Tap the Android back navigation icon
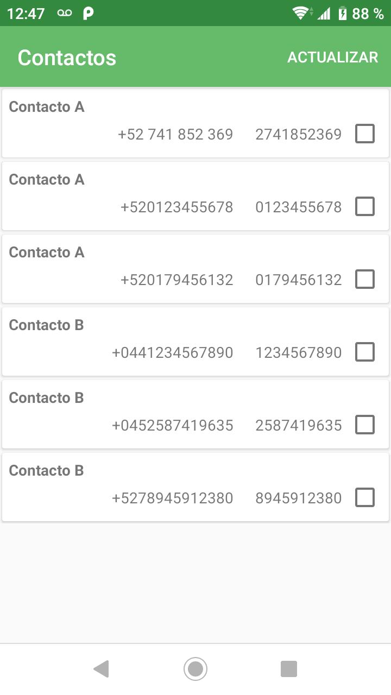Viewport: 391px width, 695px height. click(x=102, y=669)
